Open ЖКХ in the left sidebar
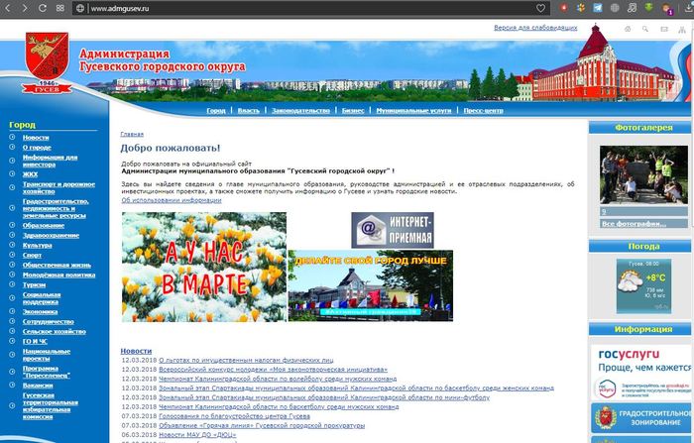Image resolution: width=694 pixels, height=443 pixels. [30, 173]
